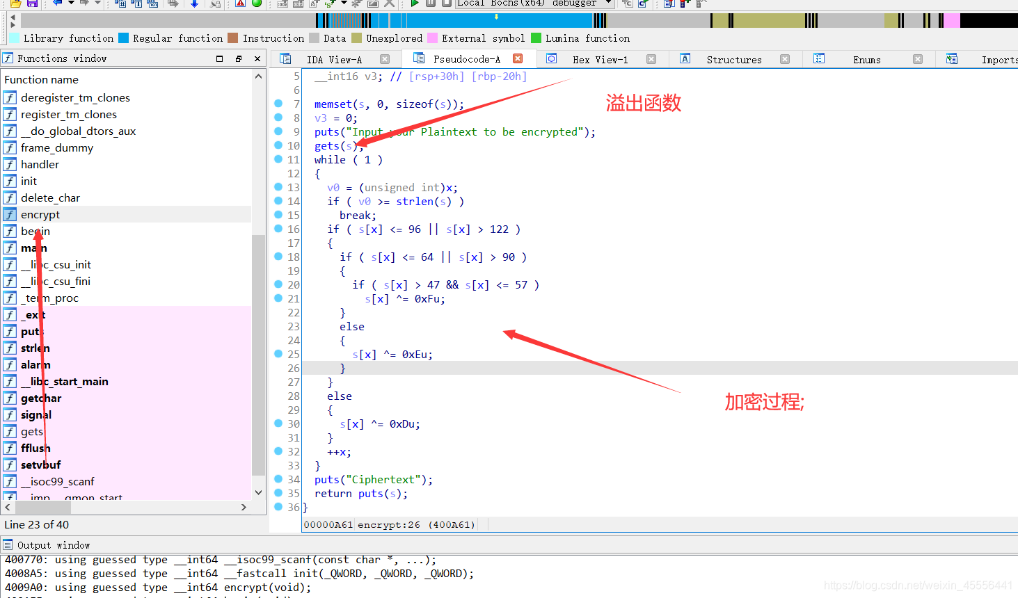Start the debugger process with the green play icon
This screenshot has height=598, width=1018.
coord(415,3)
